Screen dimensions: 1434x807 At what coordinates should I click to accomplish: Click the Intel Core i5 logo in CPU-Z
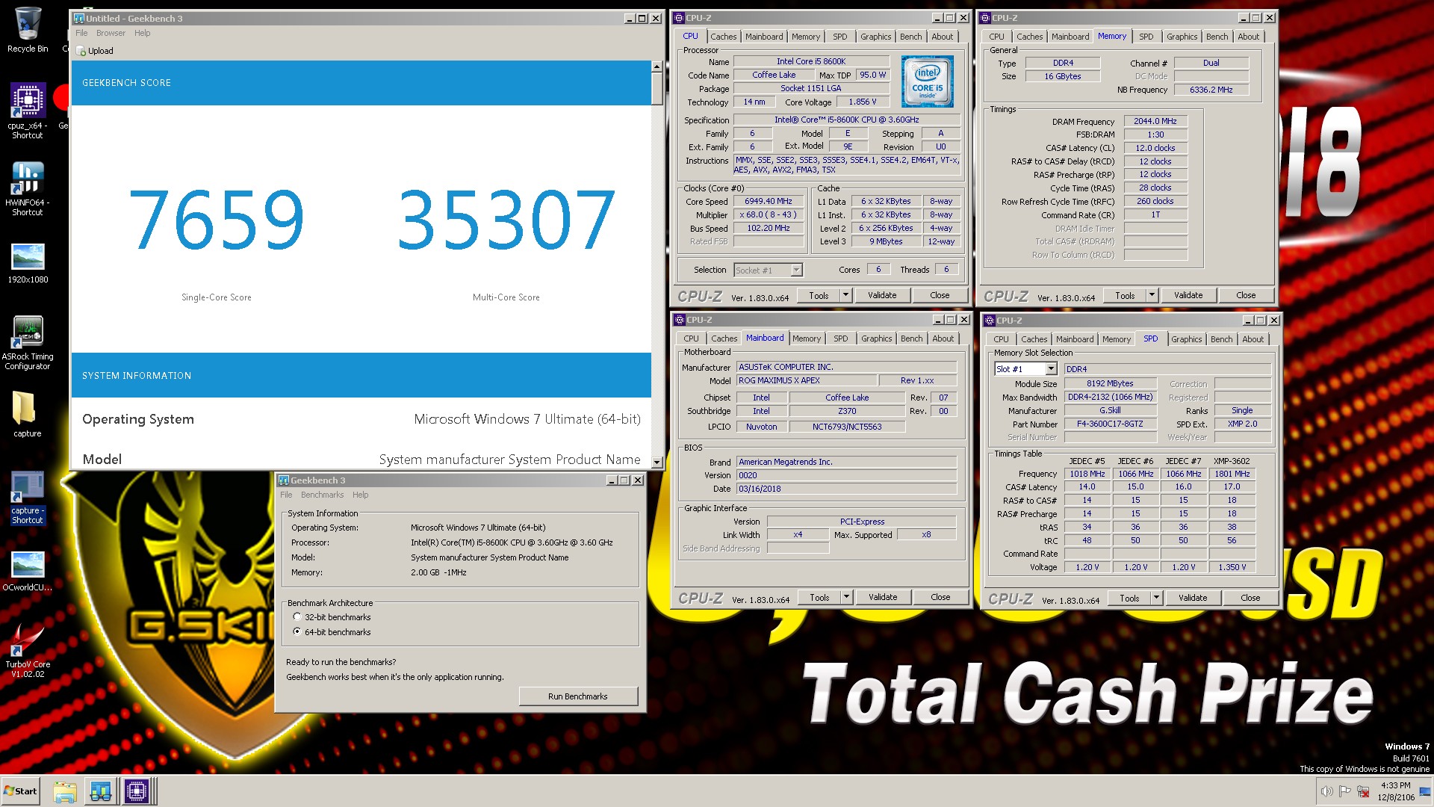click(x=927, y=81)
